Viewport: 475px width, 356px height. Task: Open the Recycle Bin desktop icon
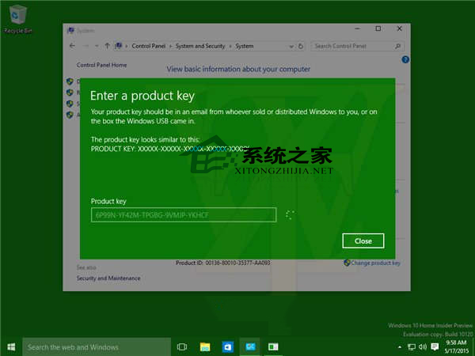point(17,19)
